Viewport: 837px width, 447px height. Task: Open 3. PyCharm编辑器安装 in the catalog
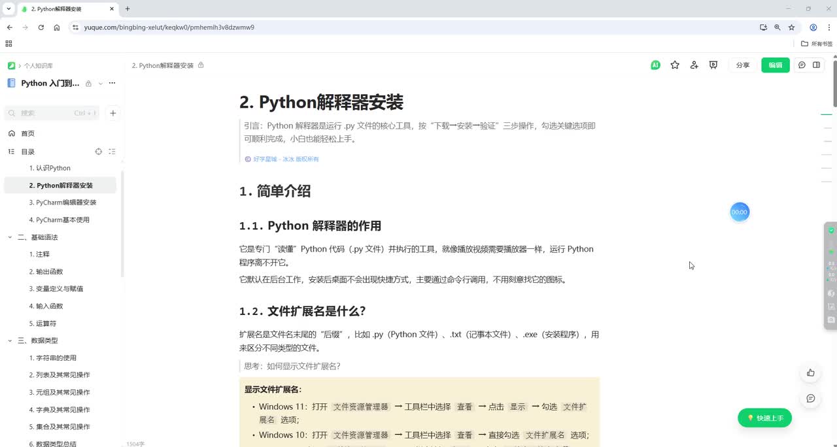pyautogui.click(x=63, y=203)
